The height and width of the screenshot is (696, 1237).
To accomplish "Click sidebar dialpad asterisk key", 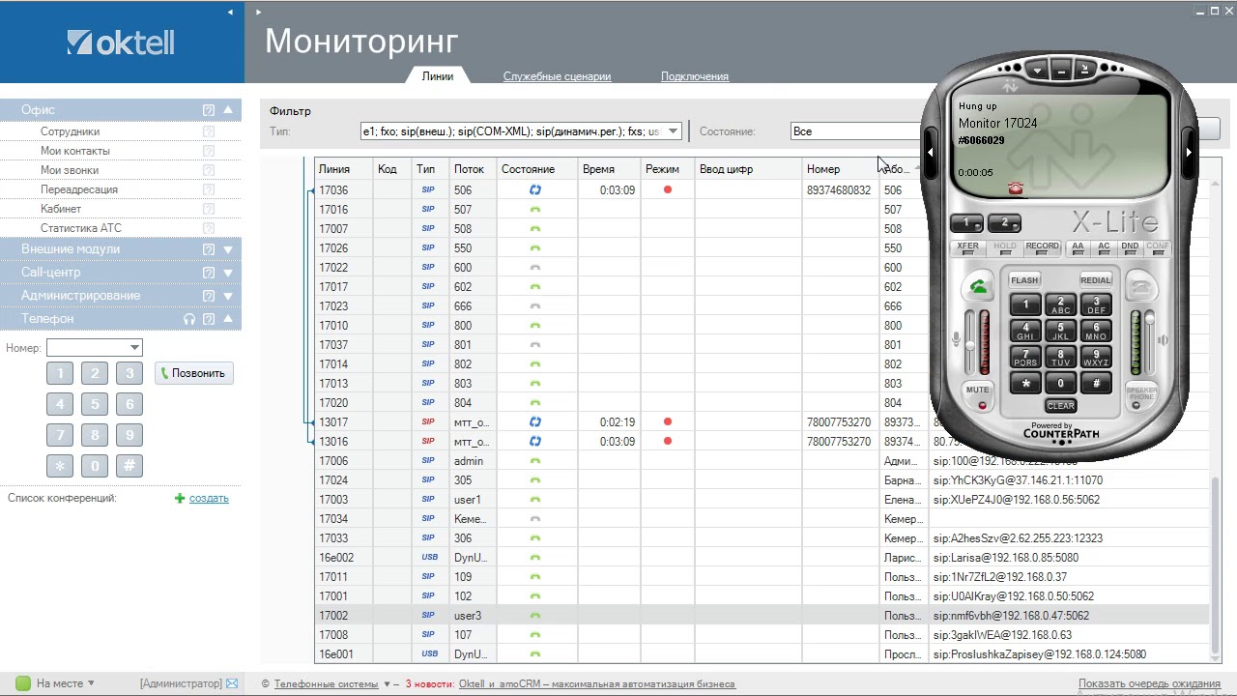I will point(60,466).
